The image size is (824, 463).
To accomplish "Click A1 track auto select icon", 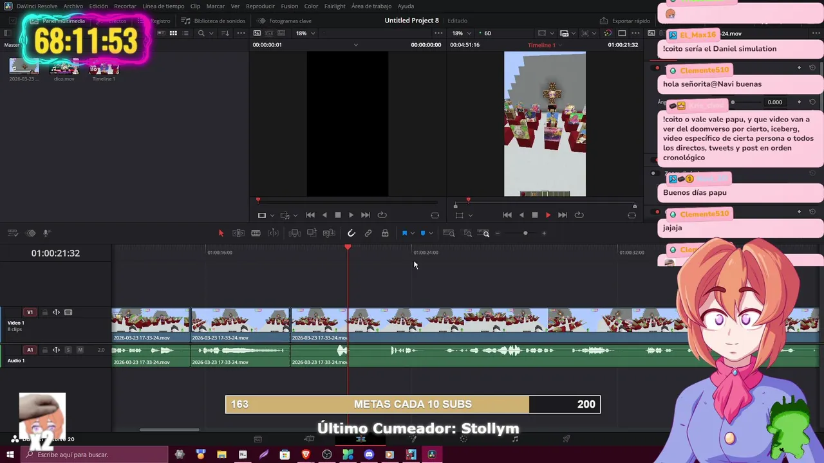I will coord(56,350).
